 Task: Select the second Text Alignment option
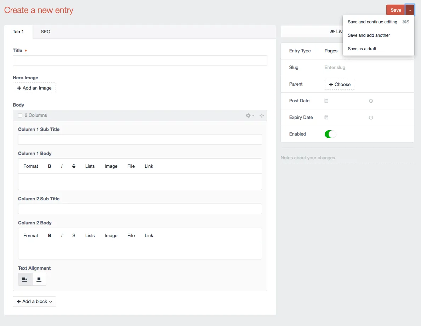click(39, 279)
